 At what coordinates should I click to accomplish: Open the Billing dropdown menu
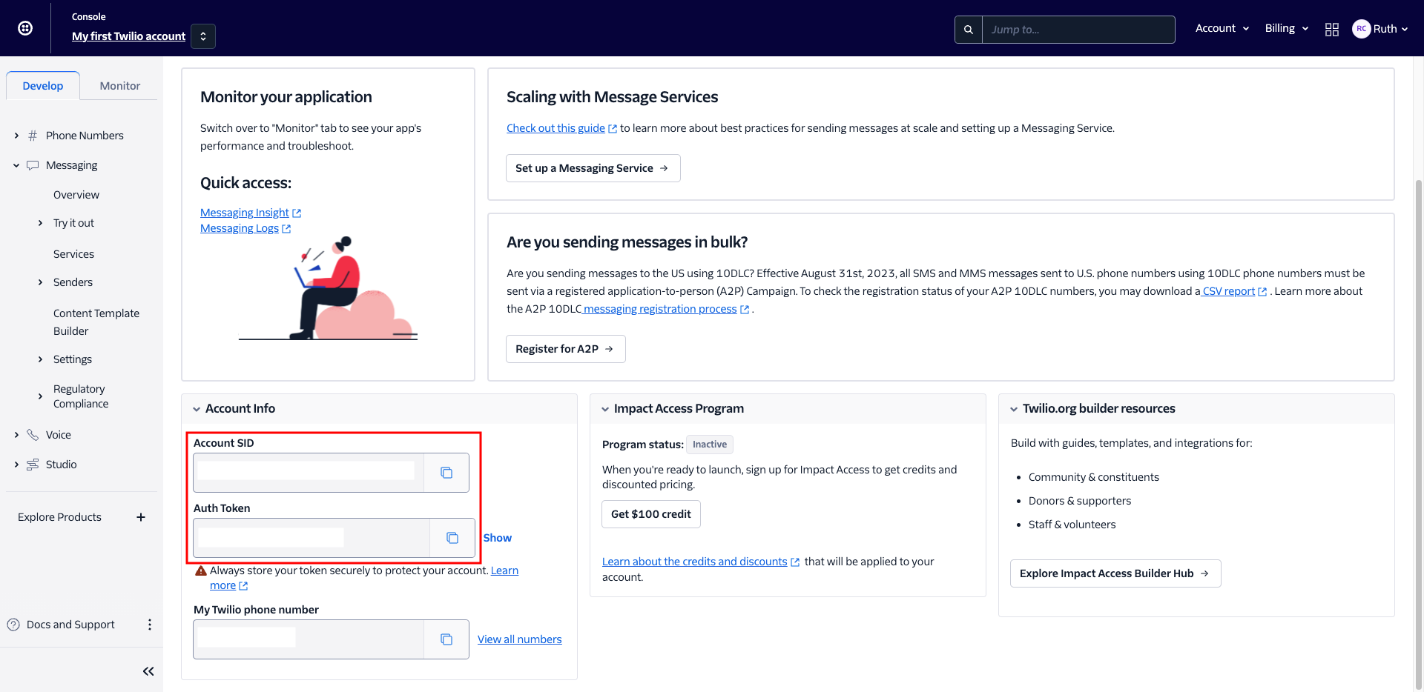click(1286, 28)
